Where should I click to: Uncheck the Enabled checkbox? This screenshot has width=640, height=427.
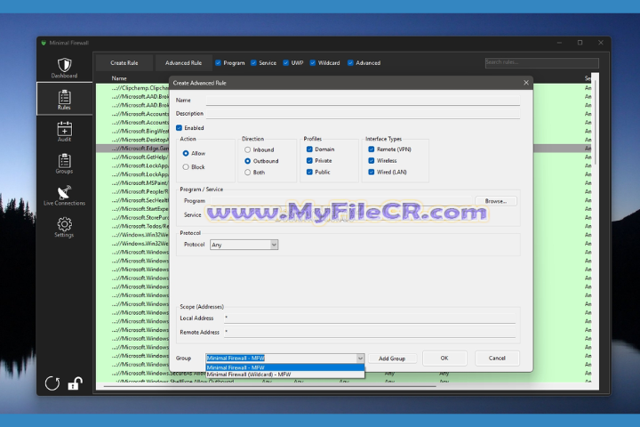pyautogui.click(x=179, y=128)
